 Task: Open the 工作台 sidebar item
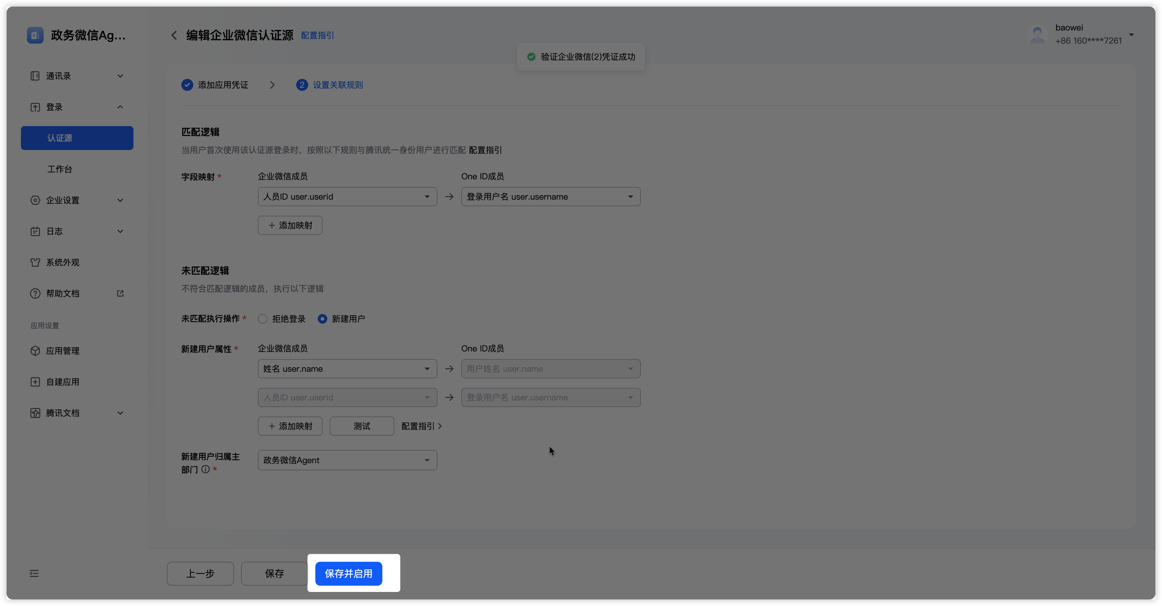[60, 169]
